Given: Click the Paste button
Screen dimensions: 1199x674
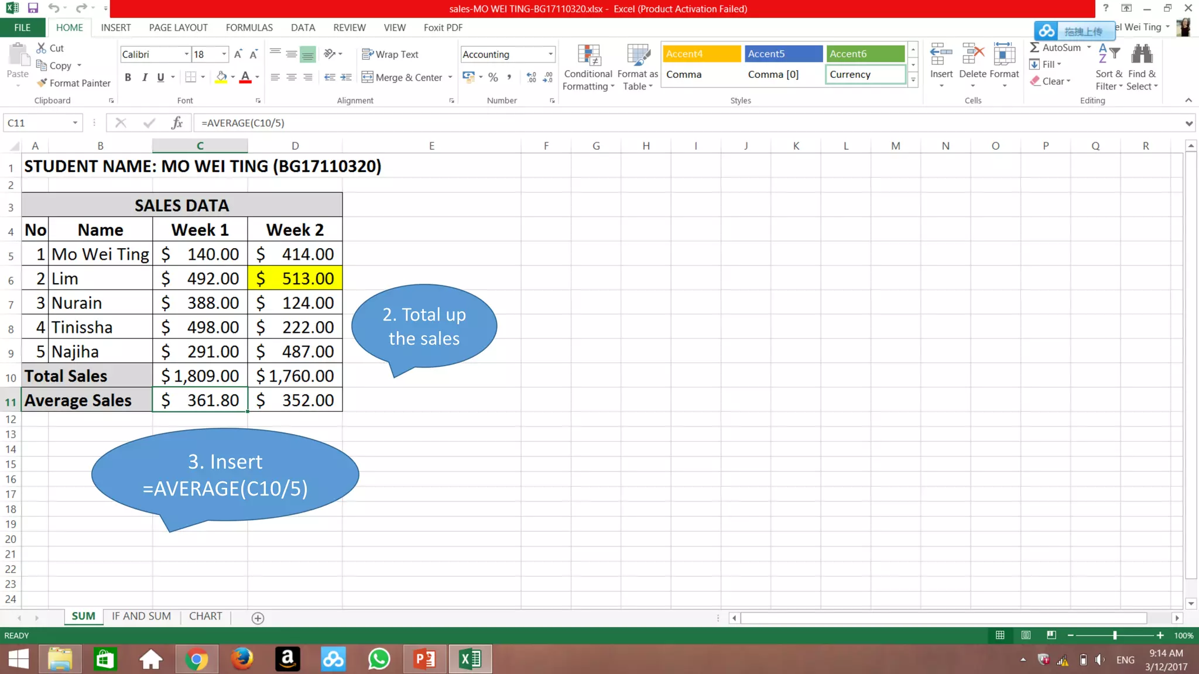Looking at the screenshot, I should click(x=18, y=64).
